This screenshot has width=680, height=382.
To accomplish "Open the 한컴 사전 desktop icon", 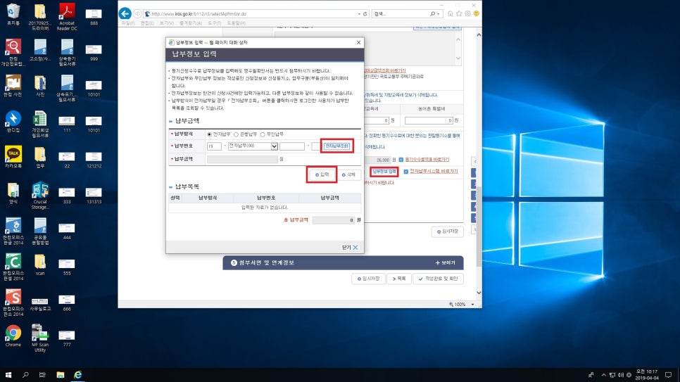I will tap(13, 85).
